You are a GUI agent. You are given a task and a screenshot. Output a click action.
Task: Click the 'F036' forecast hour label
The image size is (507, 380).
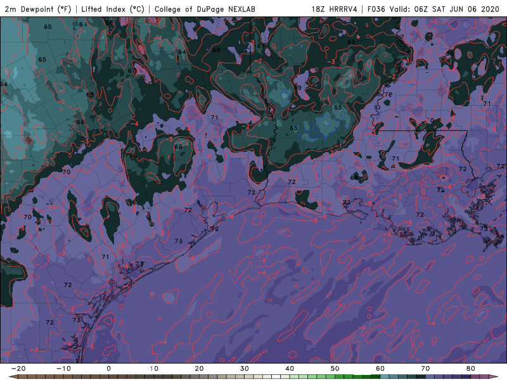(x=376, y=9)
